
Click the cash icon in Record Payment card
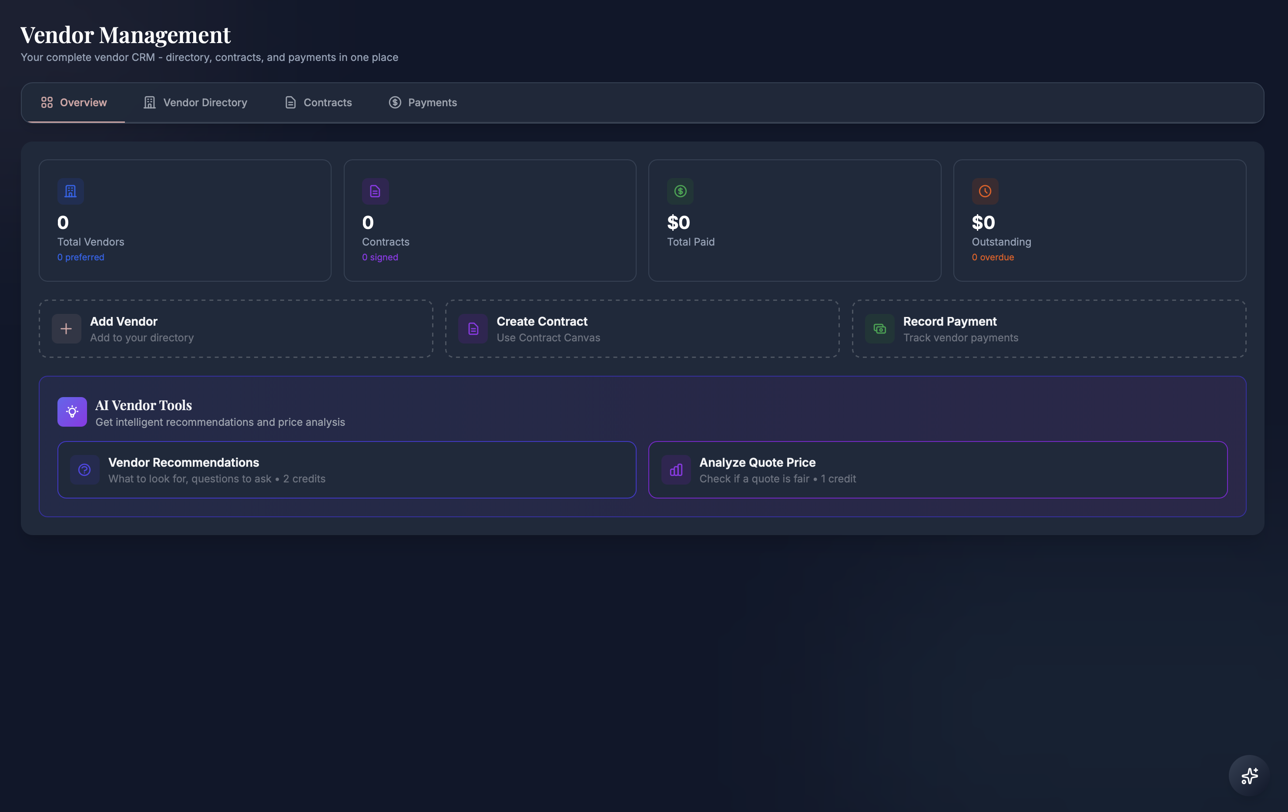879,329
